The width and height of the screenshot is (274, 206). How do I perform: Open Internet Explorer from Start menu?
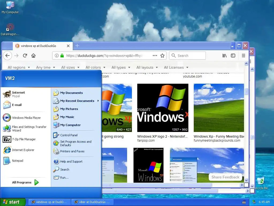point(25,150)
